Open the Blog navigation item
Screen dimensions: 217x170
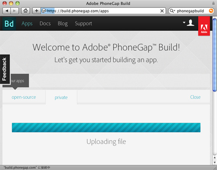pos(62,23)
